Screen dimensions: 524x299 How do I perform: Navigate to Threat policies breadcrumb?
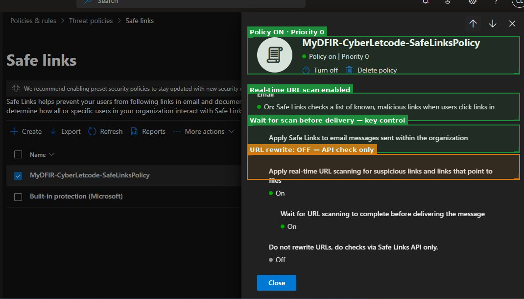click(91, 21)
